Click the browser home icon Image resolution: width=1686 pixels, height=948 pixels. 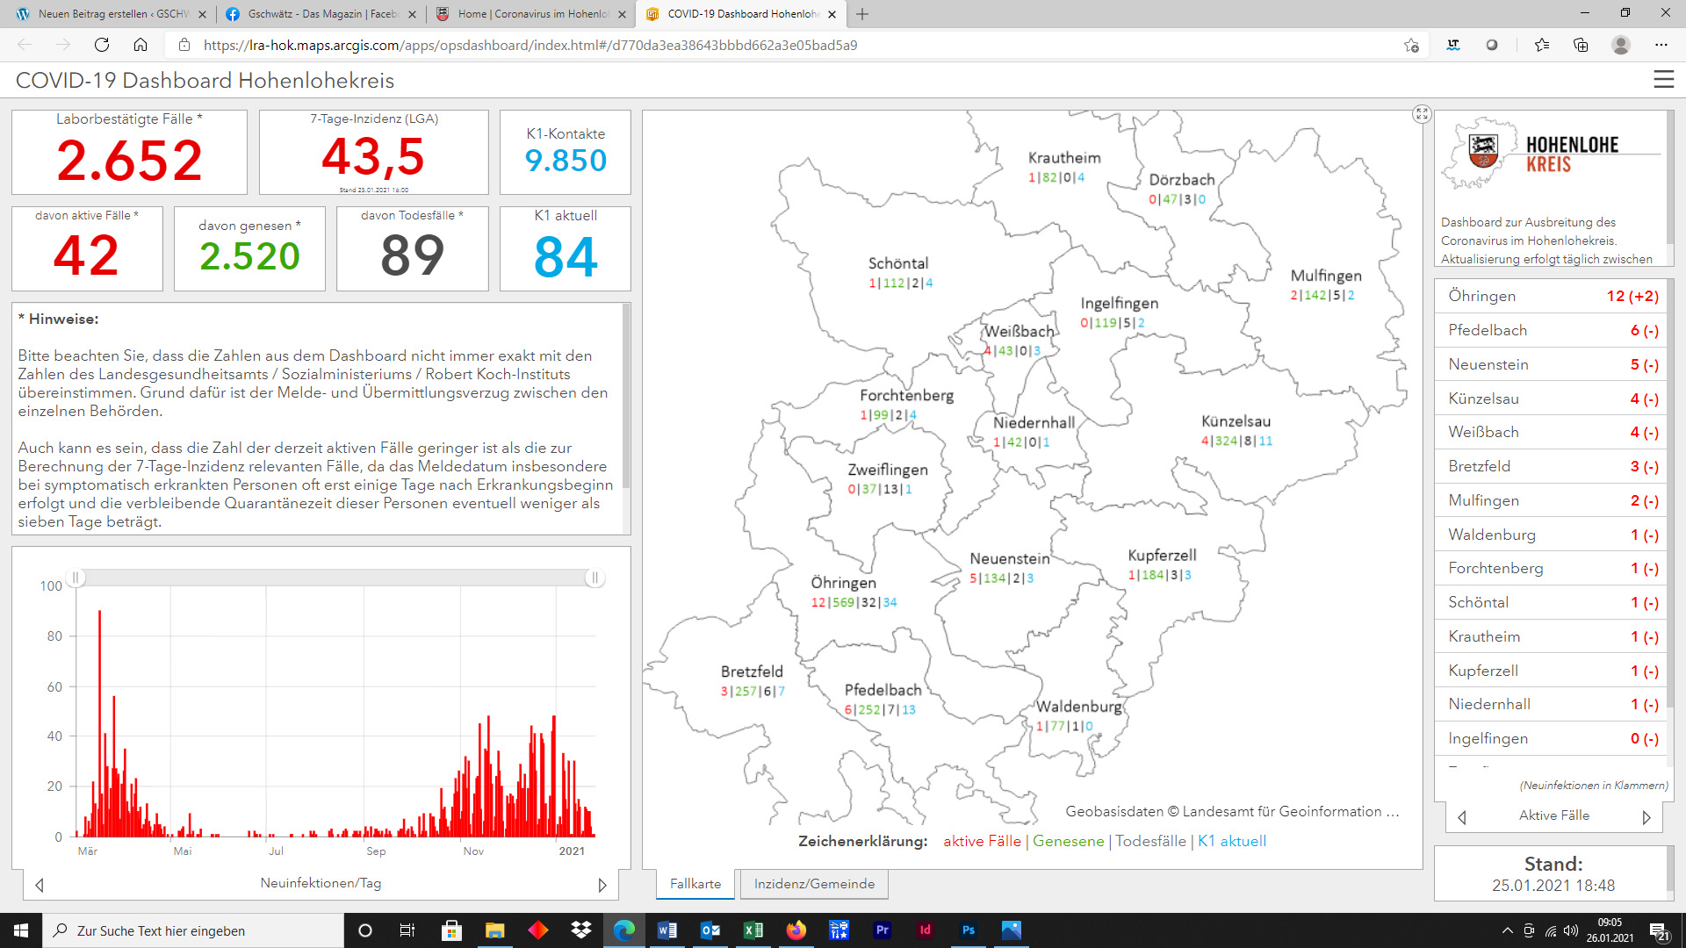click(x=140, y=45)
